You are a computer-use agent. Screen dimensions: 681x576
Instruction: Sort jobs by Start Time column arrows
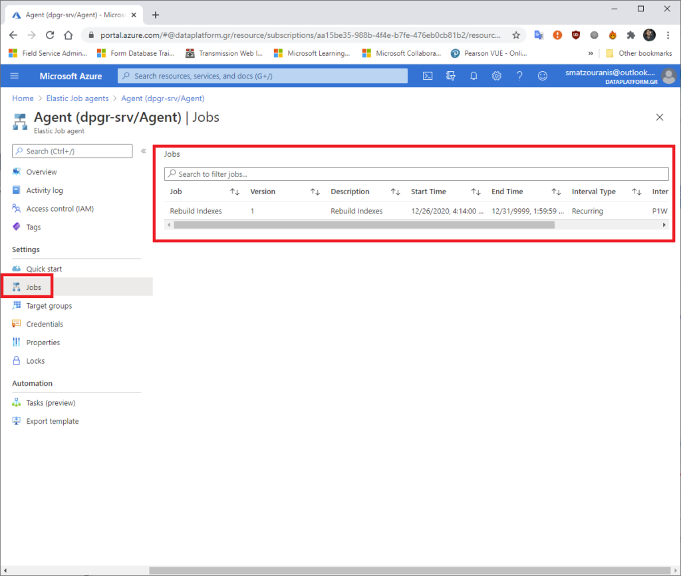476,192
